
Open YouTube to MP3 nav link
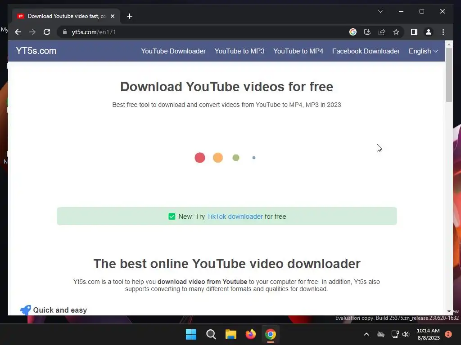tap(240, 51)
